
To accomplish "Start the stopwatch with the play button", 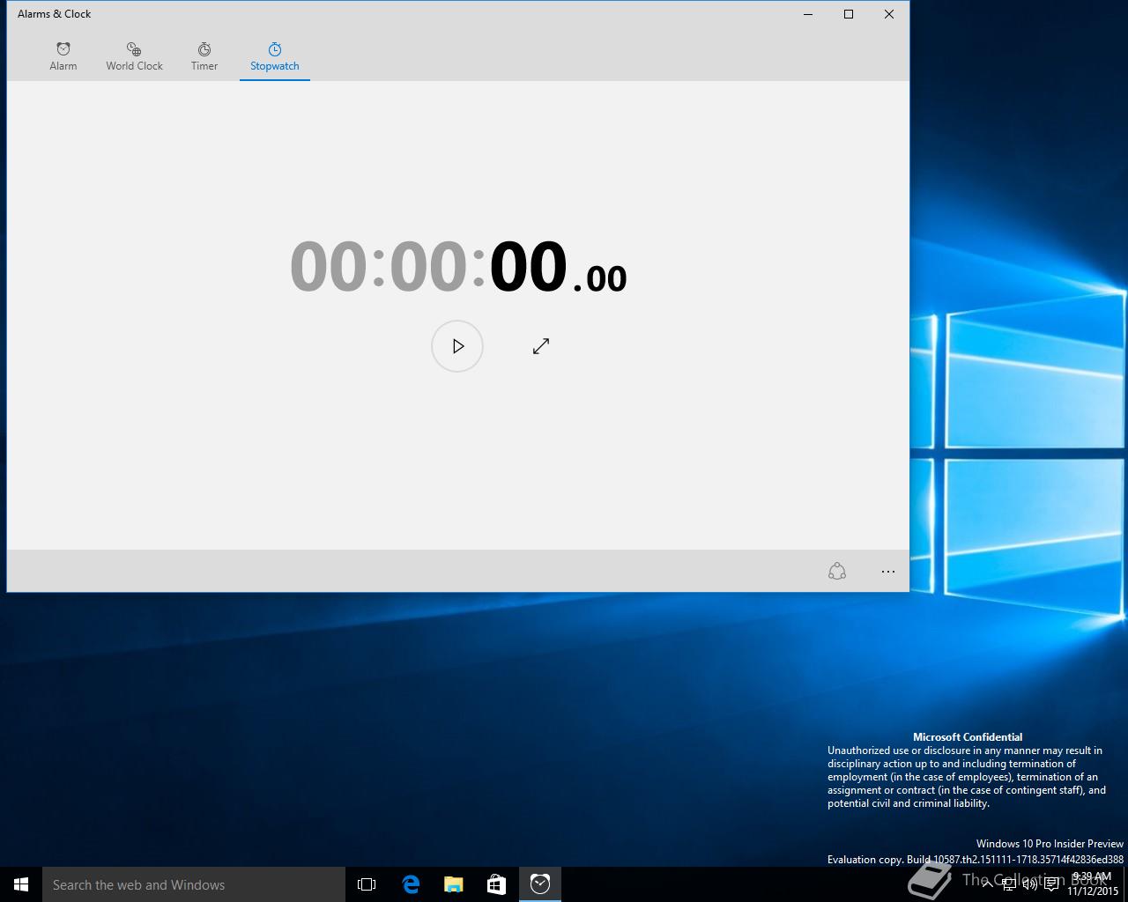I will 457,346.
